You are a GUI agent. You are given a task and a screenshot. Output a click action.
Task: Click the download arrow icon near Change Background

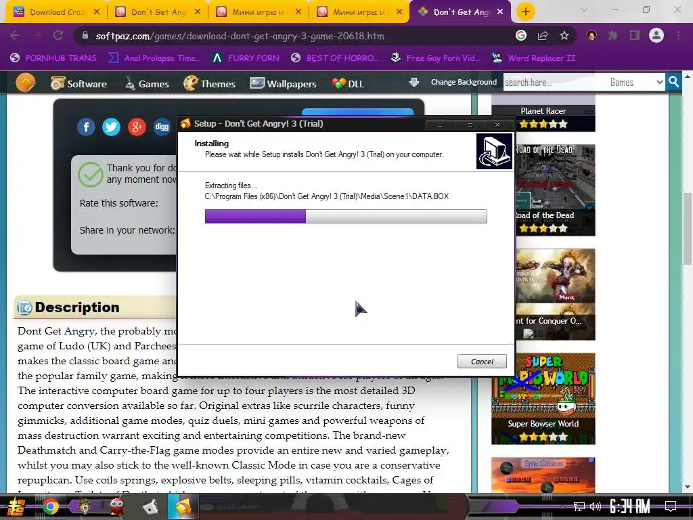click(x=414, y=82)
